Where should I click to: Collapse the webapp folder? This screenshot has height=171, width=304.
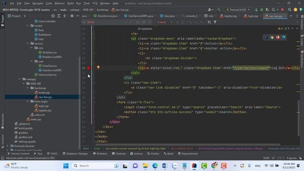(x=19, y=79)
